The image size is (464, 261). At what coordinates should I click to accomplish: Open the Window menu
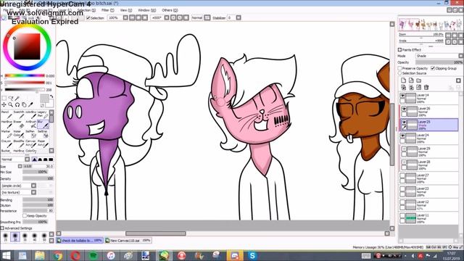(146, 10)
